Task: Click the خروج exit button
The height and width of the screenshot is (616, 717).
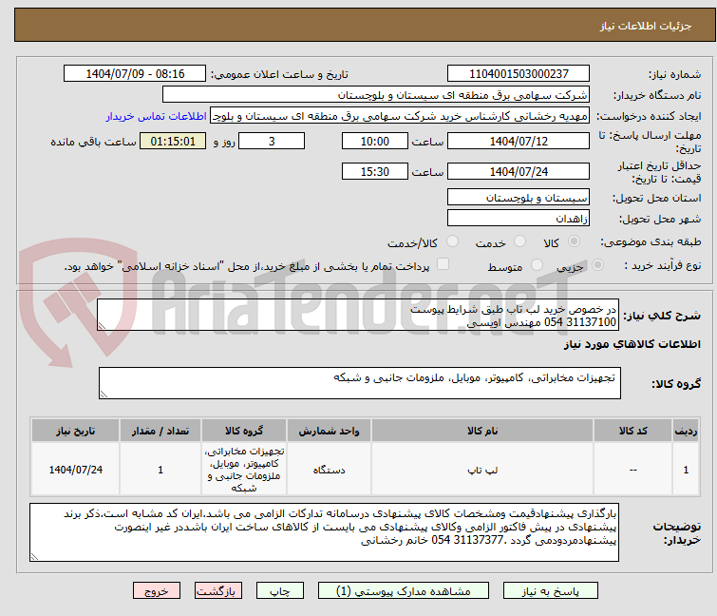Action: tap(157, 590)
